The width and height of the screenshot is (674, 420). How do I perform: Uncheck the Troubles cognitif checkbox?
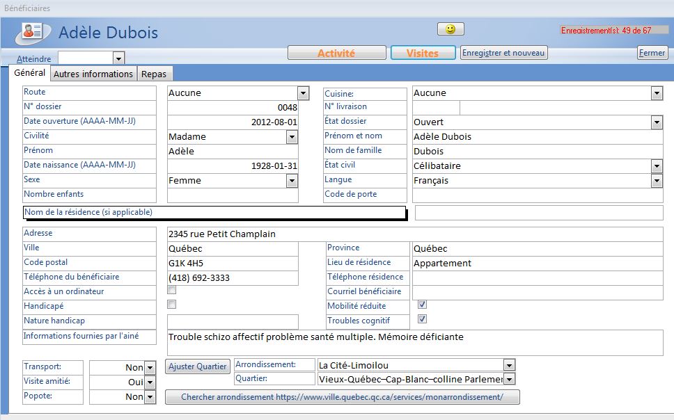pos(422,319)
